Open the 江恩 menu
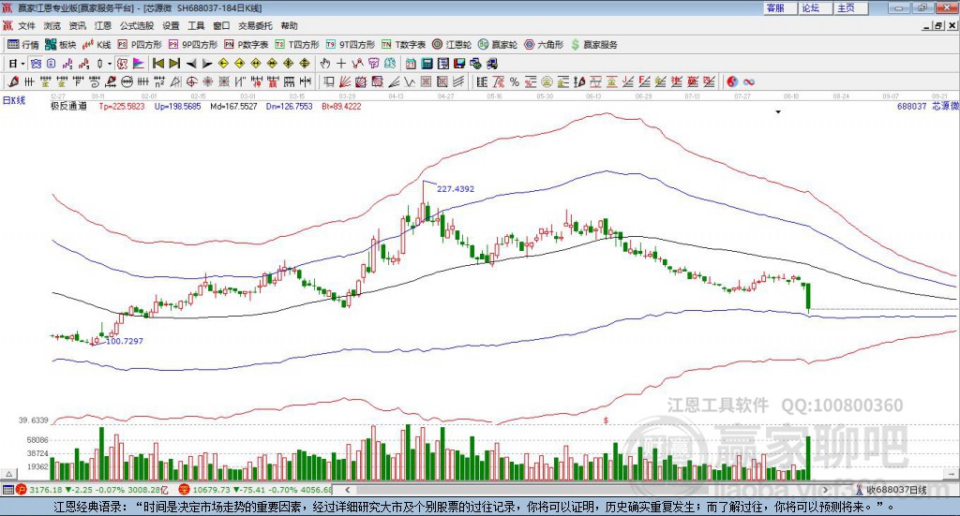Image resolution: width=960 pixels, height=516 pixels. coord(103,25)
